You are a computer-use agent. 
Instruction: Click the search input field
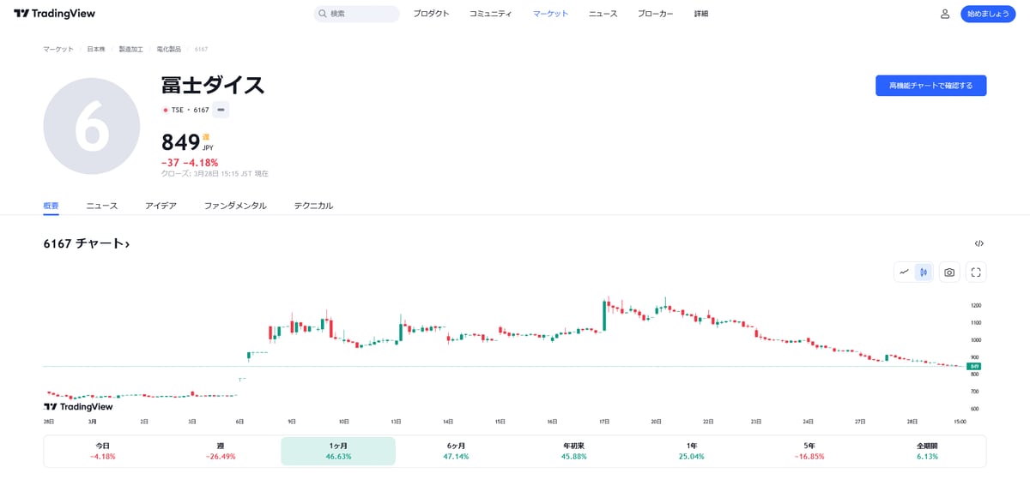356,14
